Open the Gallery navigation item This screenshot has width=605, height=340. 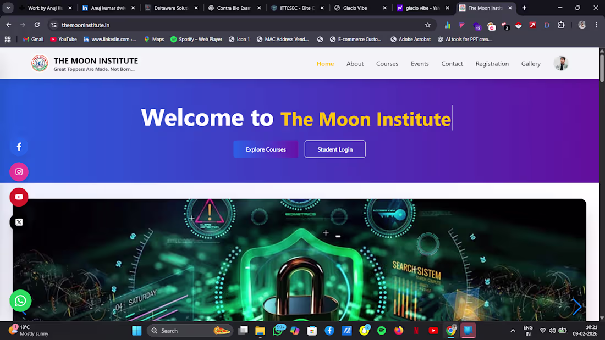(x=531, y=64)
